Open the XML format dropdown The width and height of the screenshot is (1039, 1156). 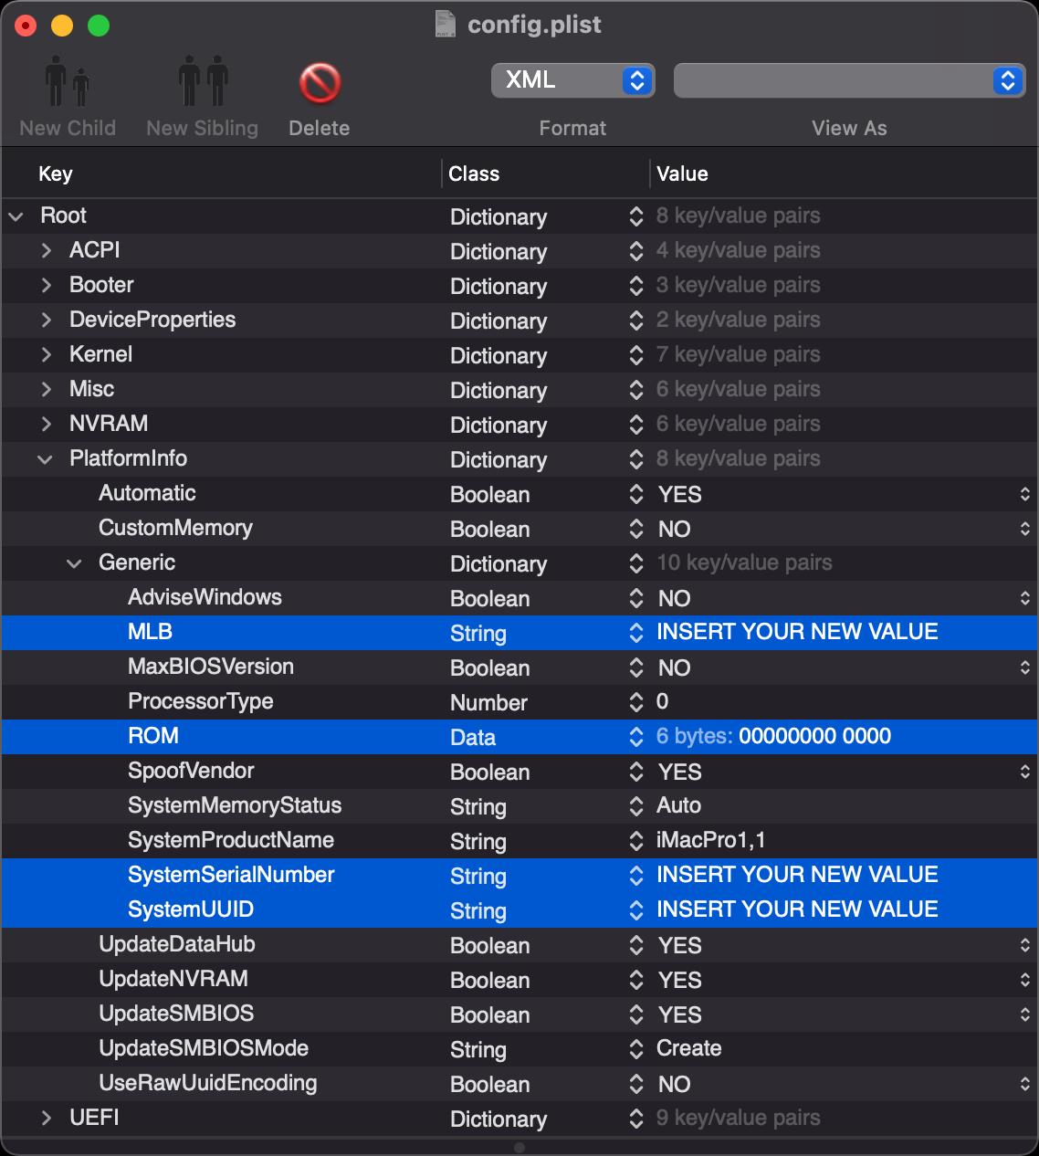point(572,80)
